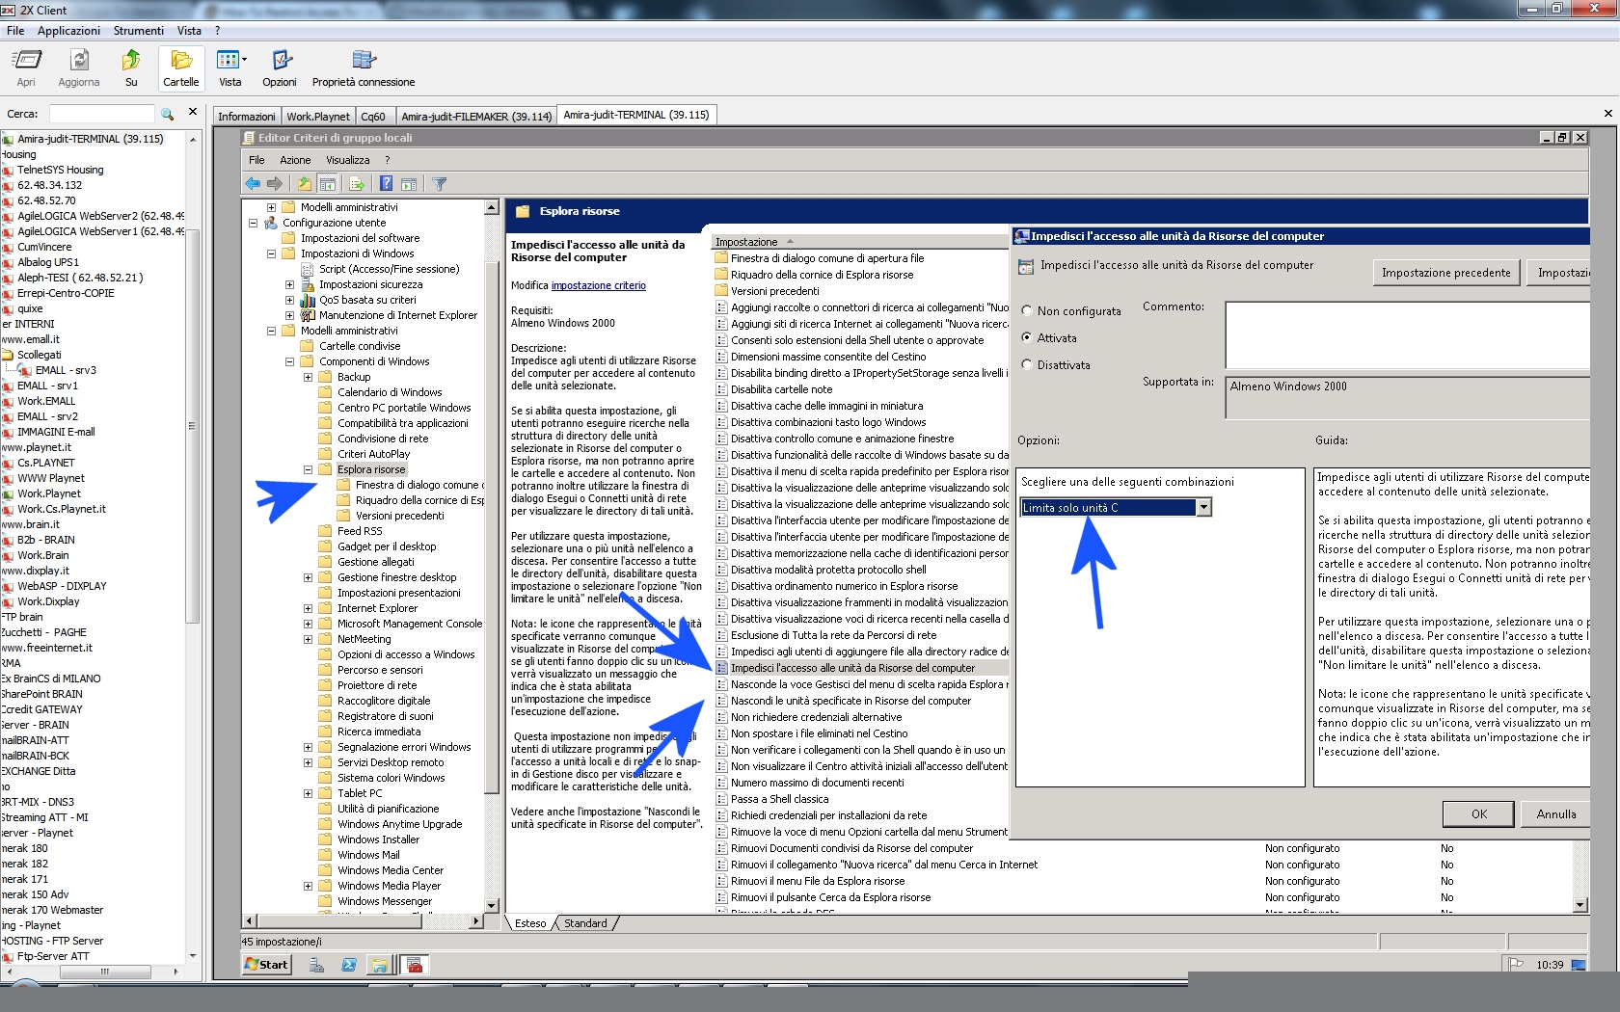Select the Disattivata radio button

pos(1027,365)
